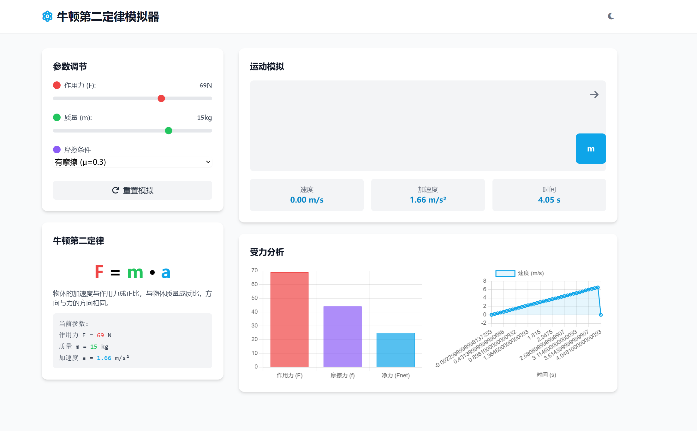The height and width of the screenshot is (431, 697).
Task: Click the 作用力 force slider handle
Action: pyautogui.click(x=161, y=98)
